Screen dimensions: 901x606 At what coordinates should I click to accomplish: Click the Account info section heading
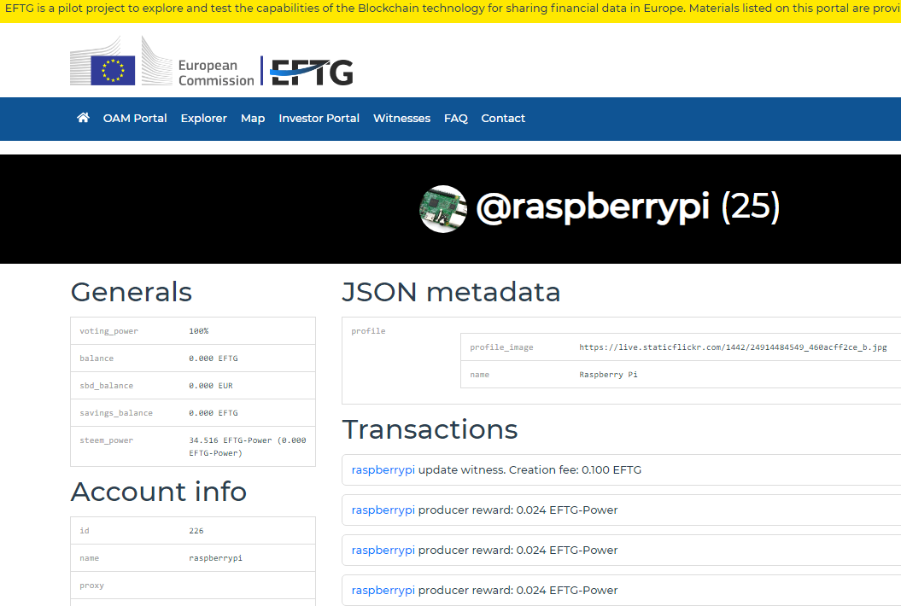[159, 492]
